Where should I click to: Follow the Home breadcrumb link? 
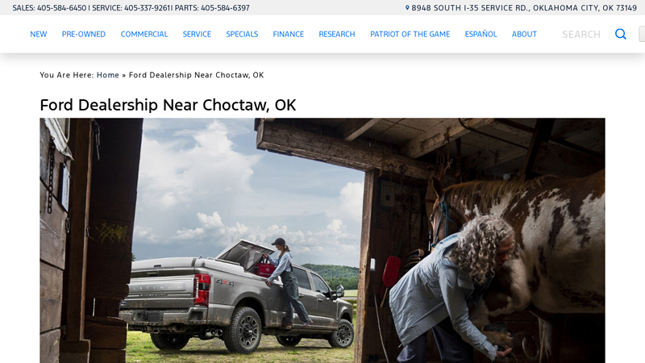[x=108, y=75]
